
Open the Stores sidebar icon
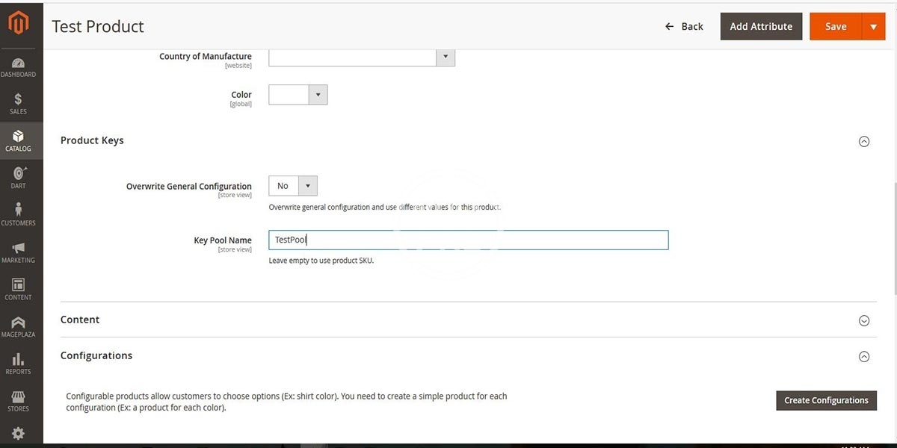(x=18, y=400)
